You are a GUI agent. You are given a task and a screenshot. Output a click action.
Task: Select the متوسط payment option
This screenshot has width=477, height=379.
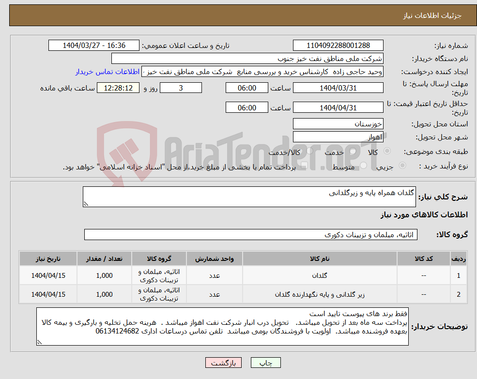click(364, 165)
